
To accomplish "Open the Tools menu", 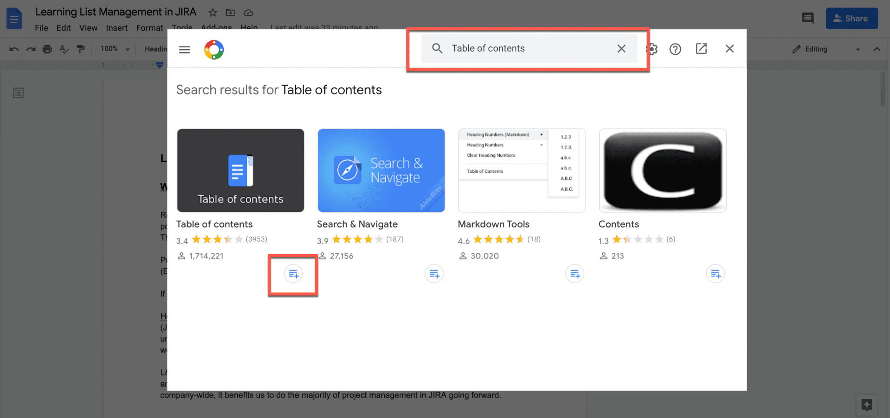I will click(182, 27).
